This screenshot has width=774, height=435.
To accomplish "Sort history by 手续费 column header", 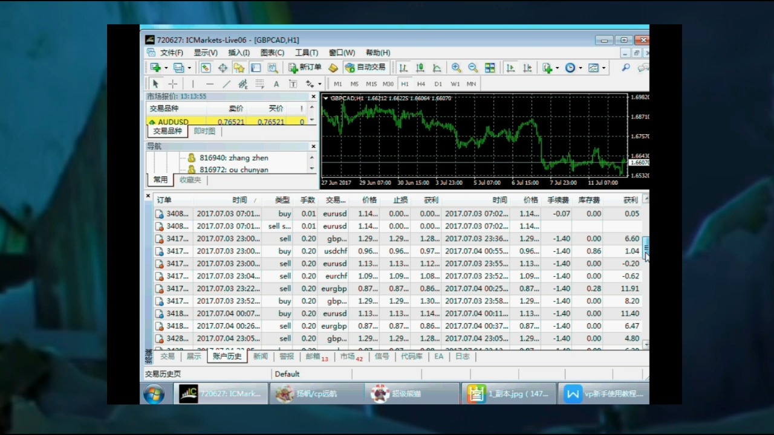I will (558, 200).
